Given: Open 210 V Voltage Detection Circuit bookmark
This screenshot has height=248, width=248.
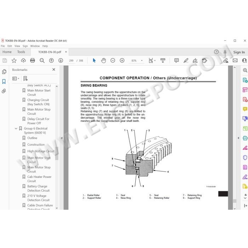Looking at the screenshot, I should pos(38,198).
